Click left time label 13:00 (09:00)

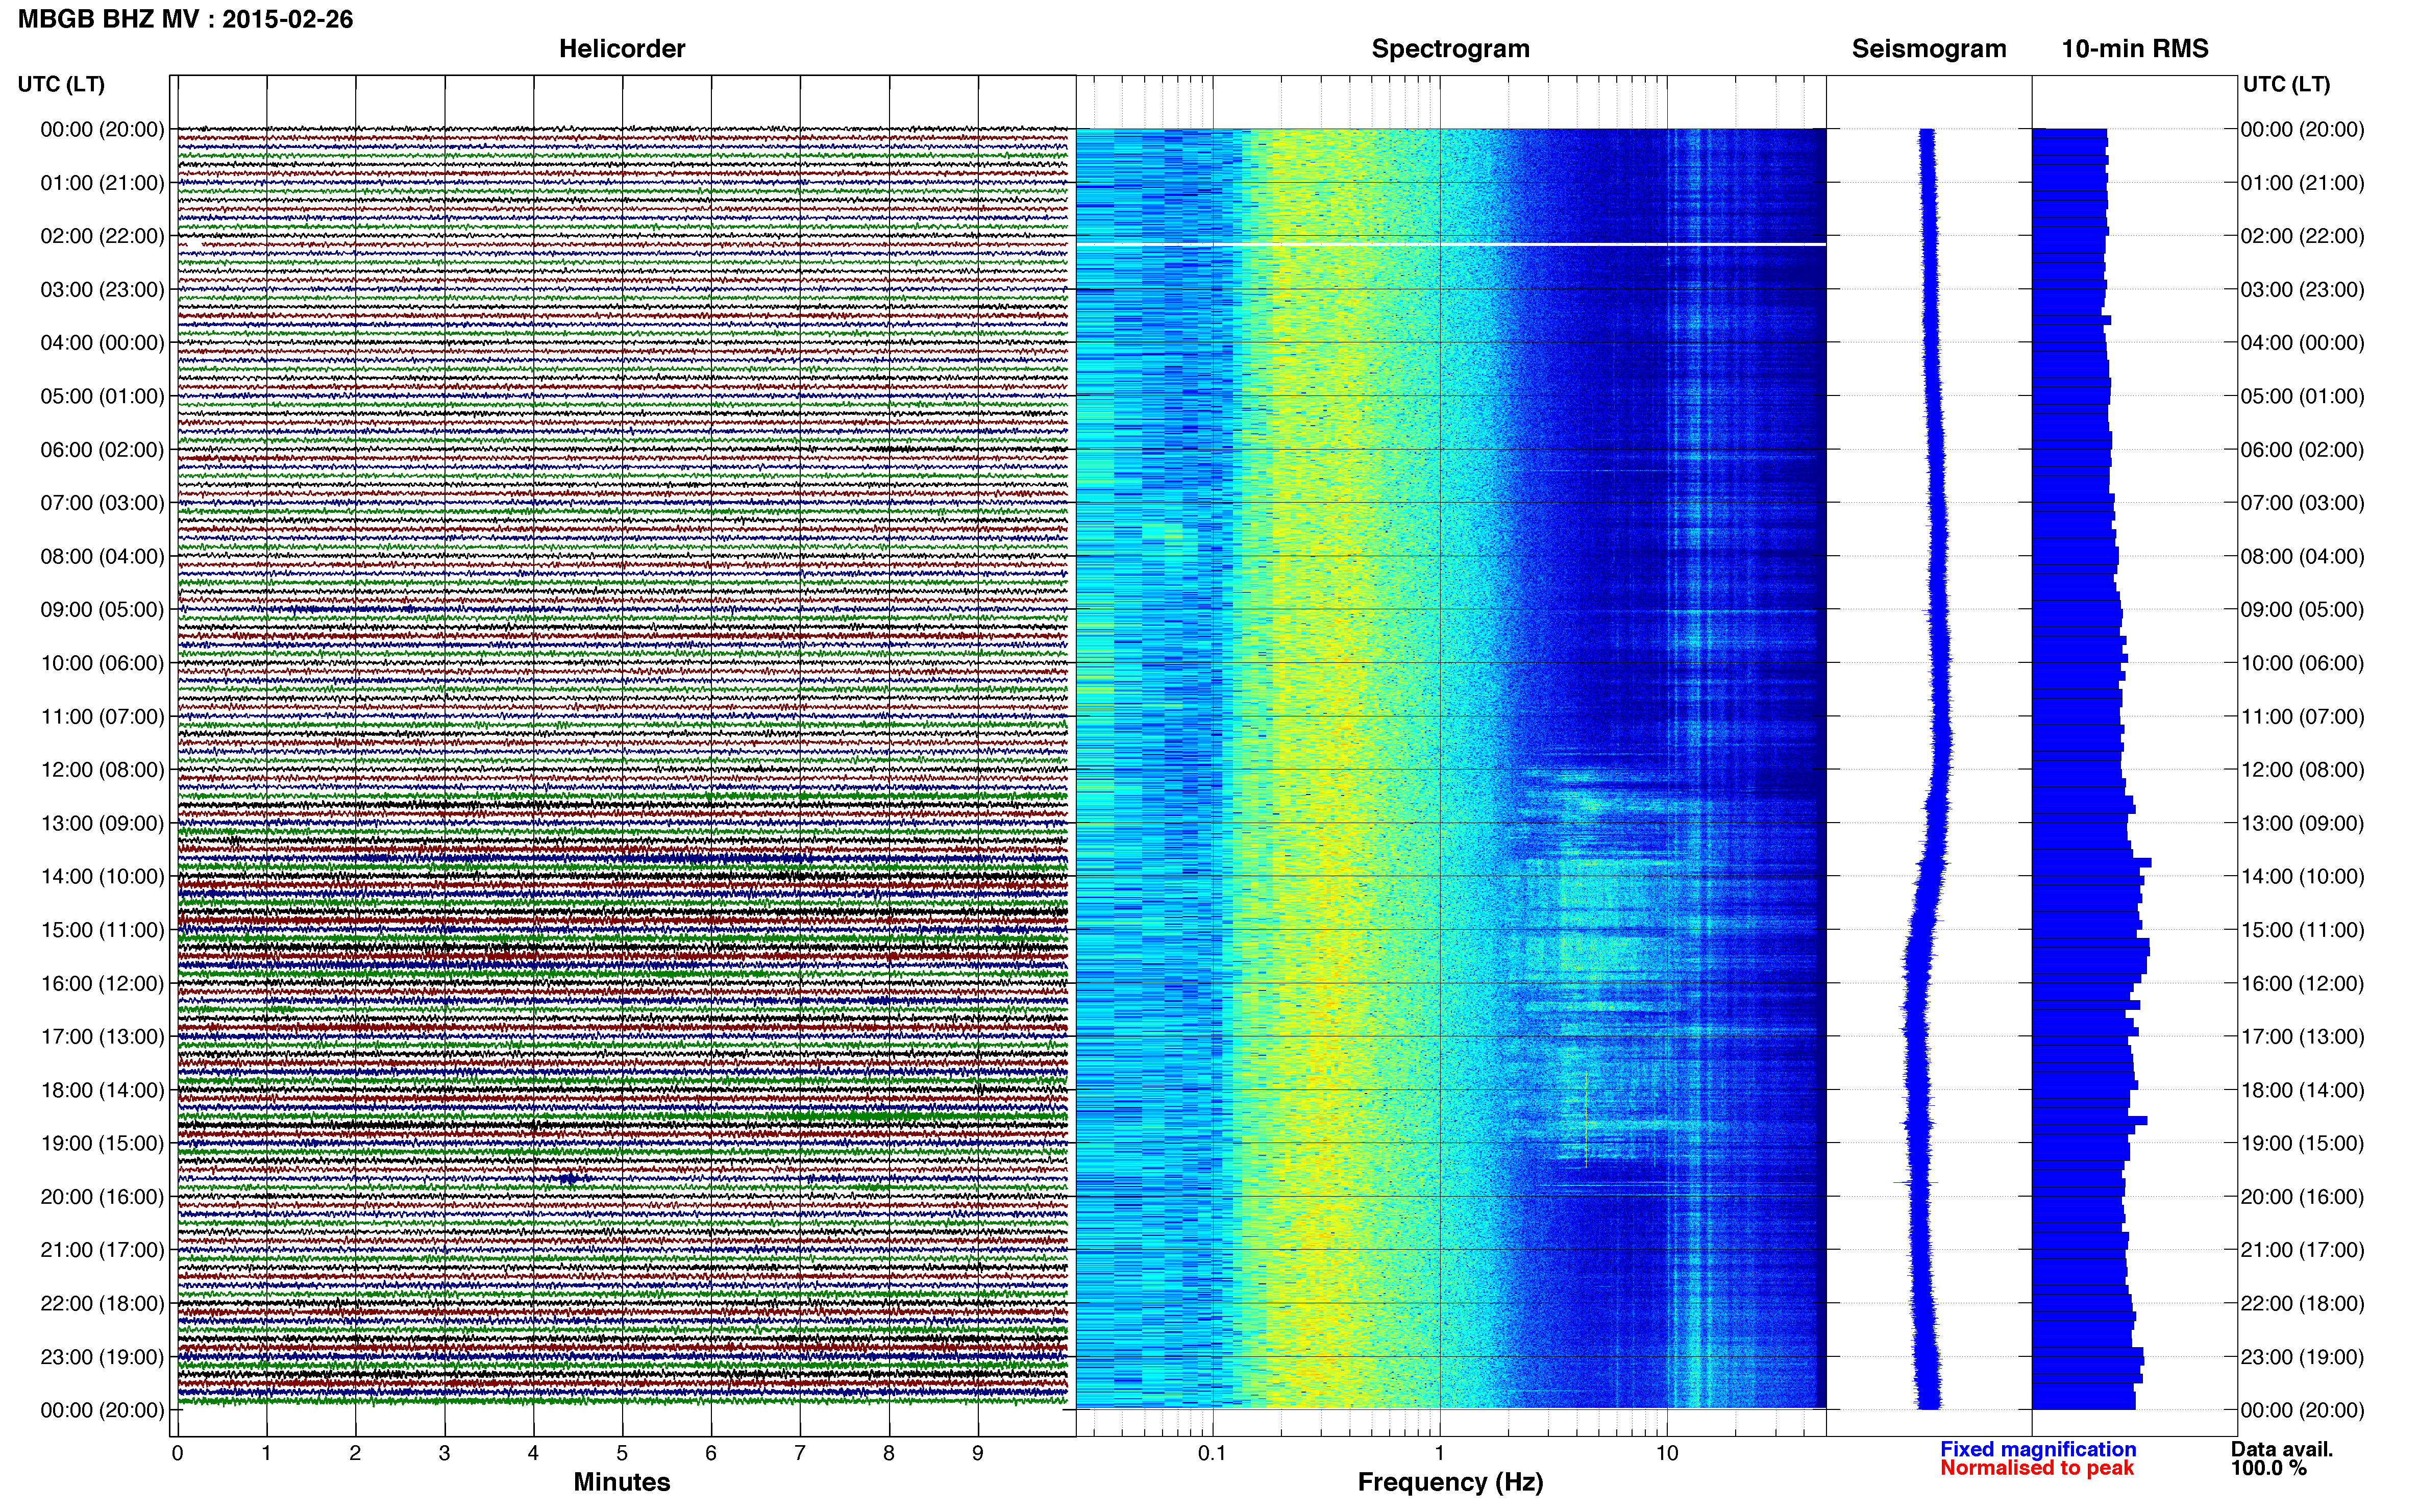(102, 823)
